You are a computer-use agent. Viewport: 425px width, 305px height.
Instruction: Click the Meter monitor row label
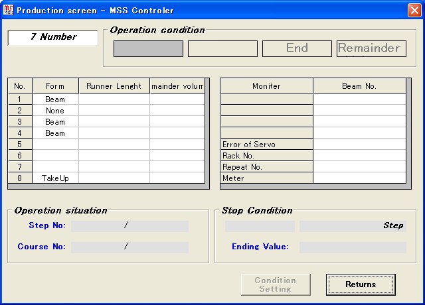tap(266, 178)
